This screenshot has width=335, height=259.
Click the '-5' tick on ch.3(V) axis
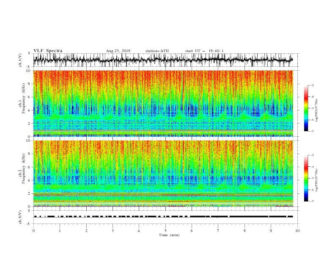point(28,224)
